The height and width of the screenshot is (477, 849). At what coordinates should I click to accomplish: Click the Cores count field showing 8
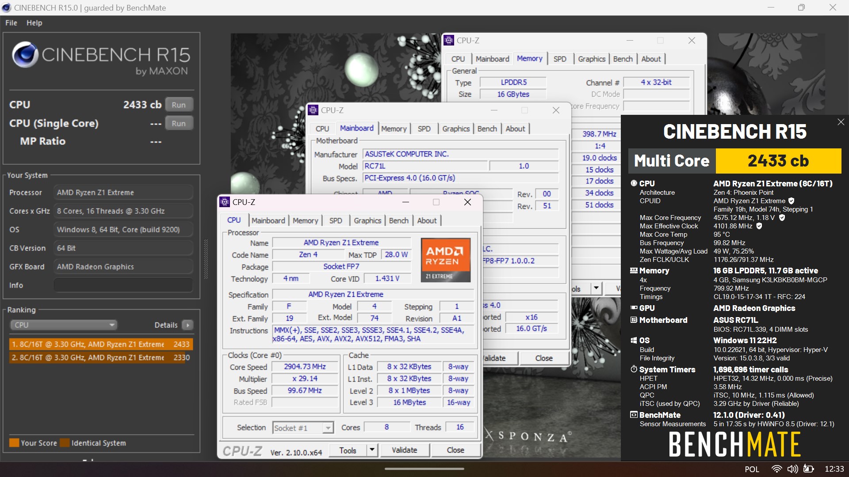coord(386,427)
